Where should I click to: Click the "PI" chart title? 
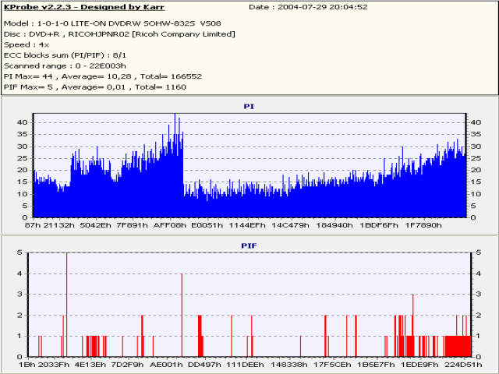(x=249, y=106)
